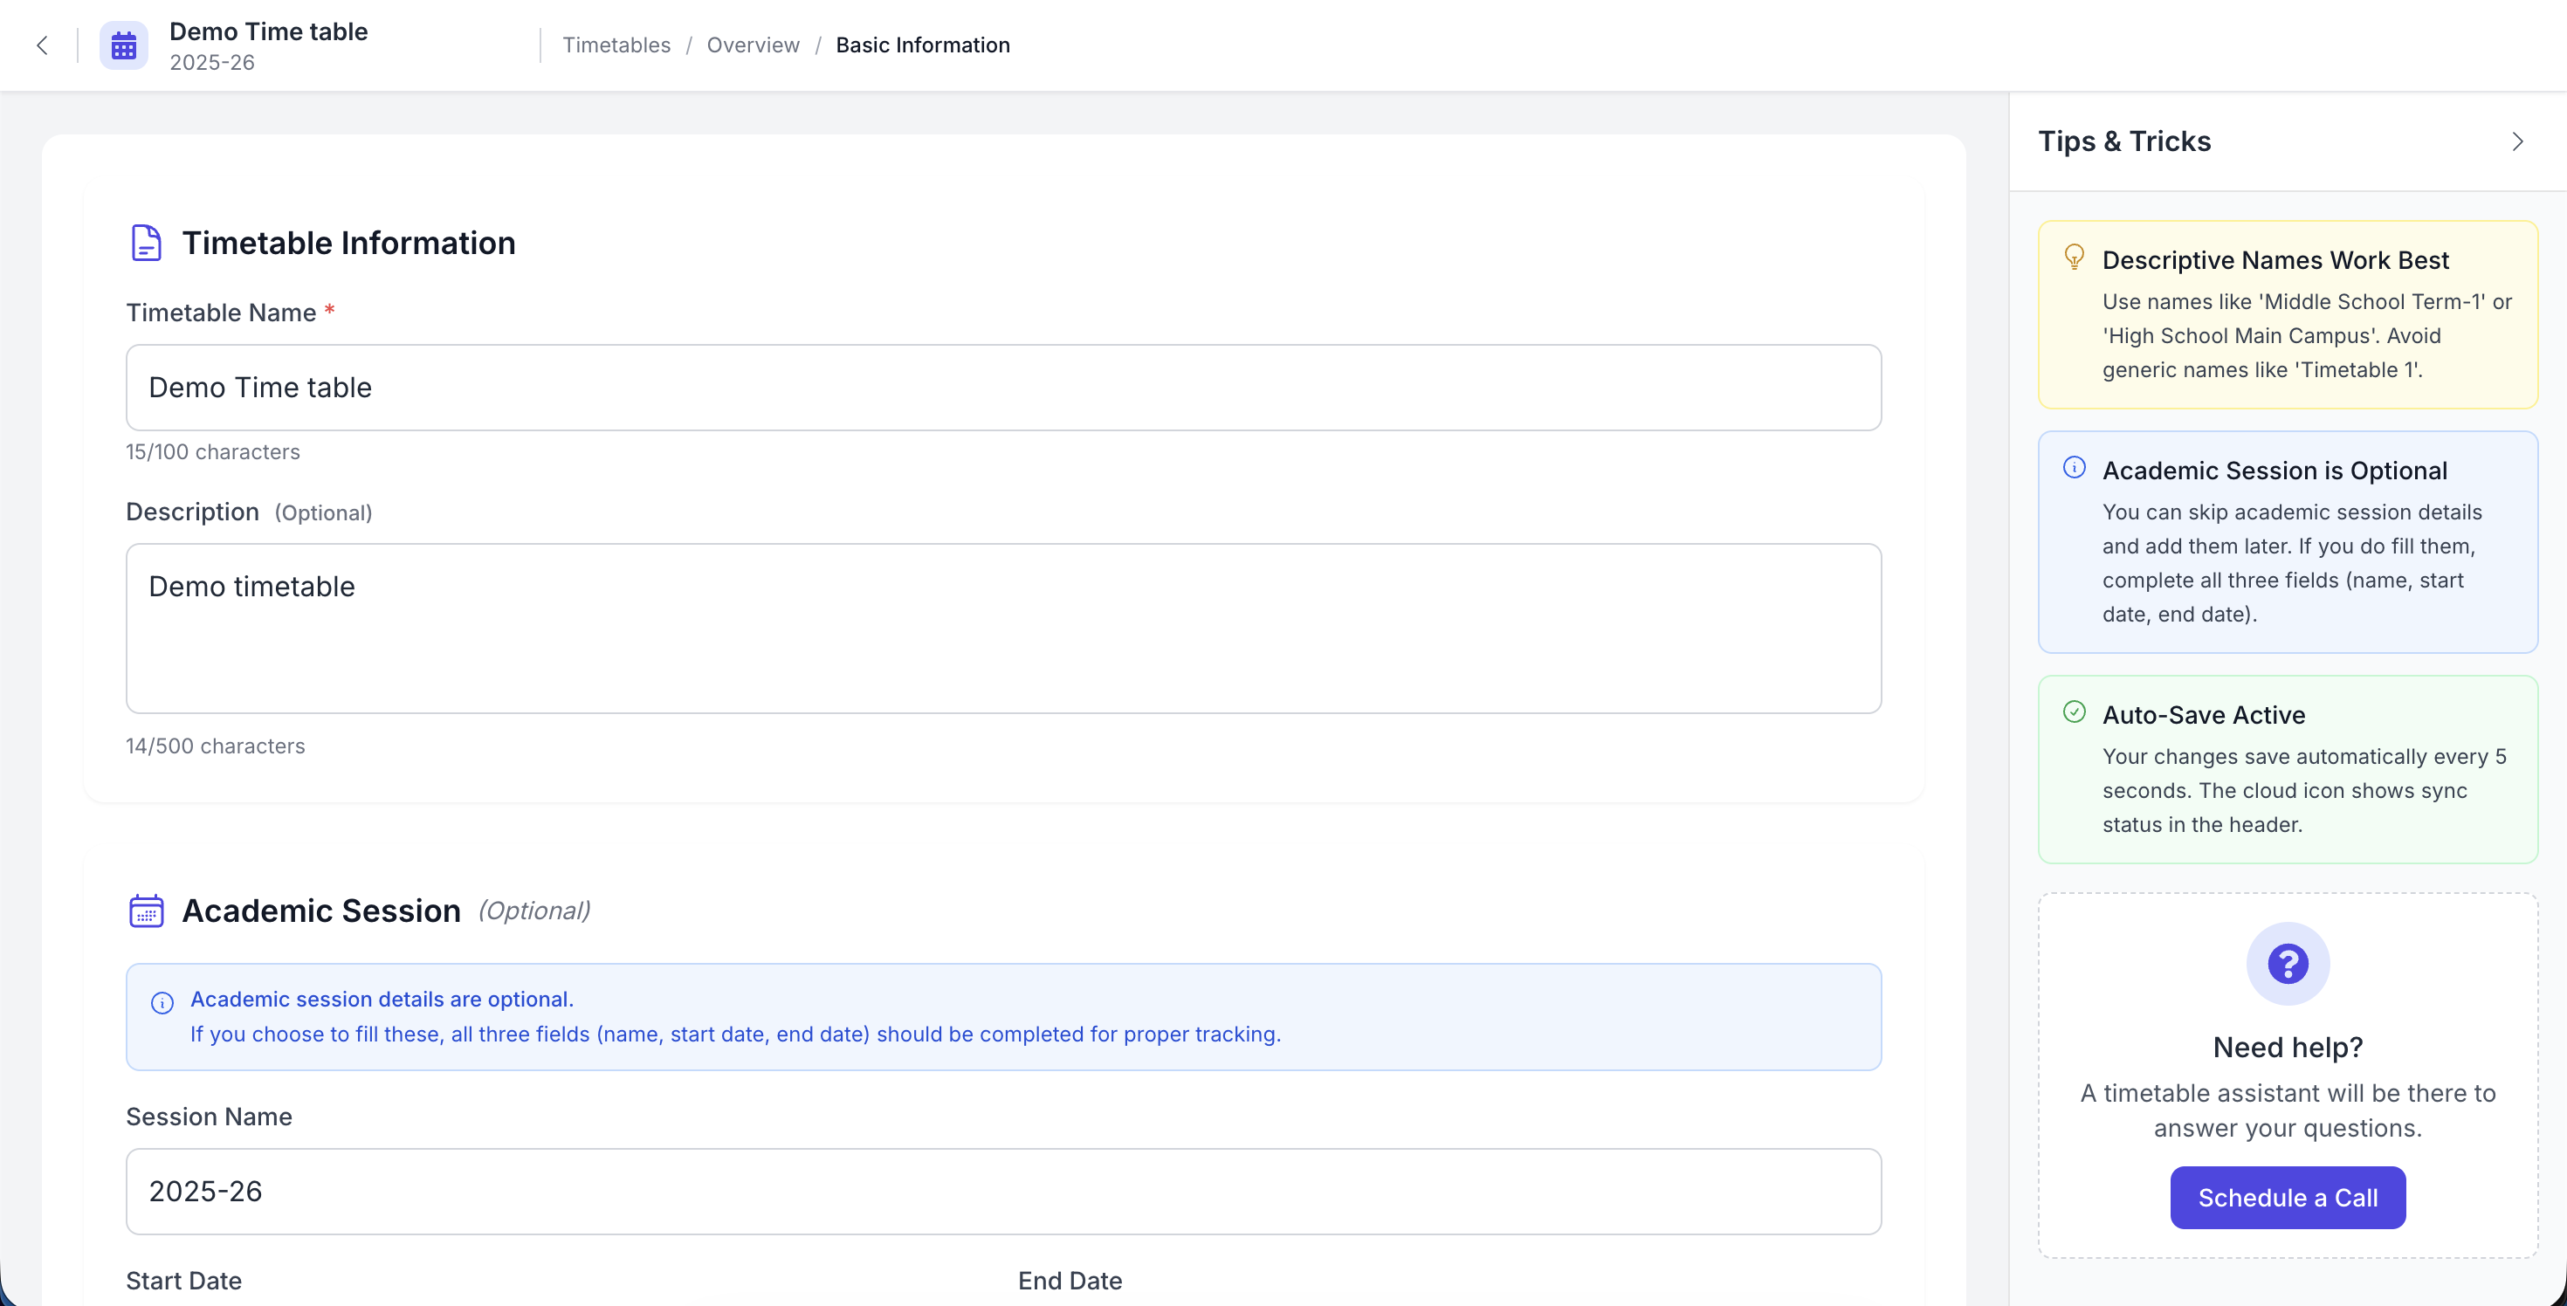The image size is (2567, 1306).
Task: Click the green checkmark in Auto-Save Active tip
Action: [x=2075, y=711]
